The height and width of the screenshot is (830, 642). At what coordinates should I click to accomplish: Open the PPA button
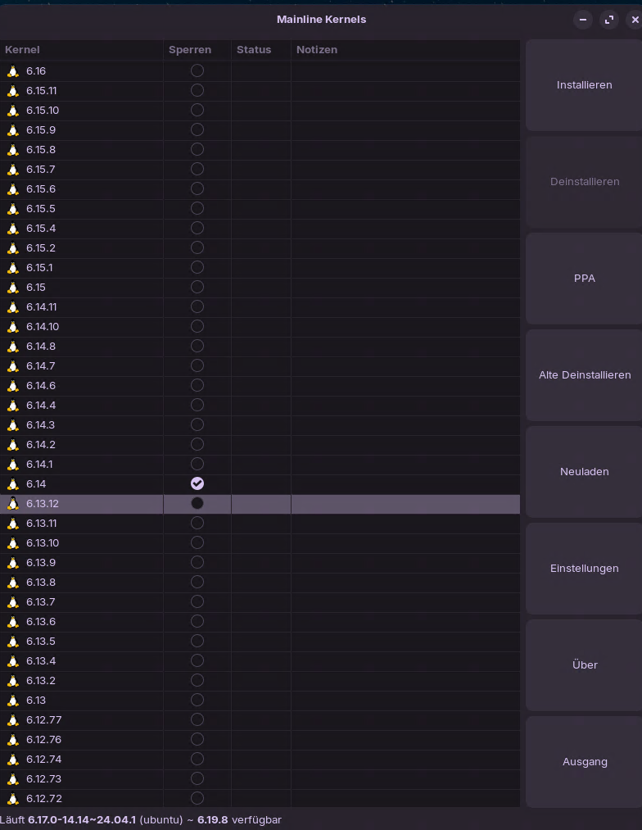(584, 279)
